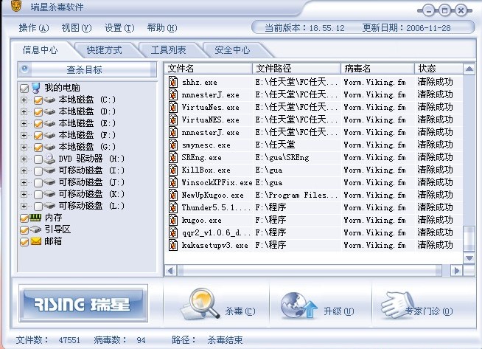Viewport: 482px width, 349px height.
Task: Click the file icon beside NewUpKugoo.exe
Action: (x=173, y=195)
